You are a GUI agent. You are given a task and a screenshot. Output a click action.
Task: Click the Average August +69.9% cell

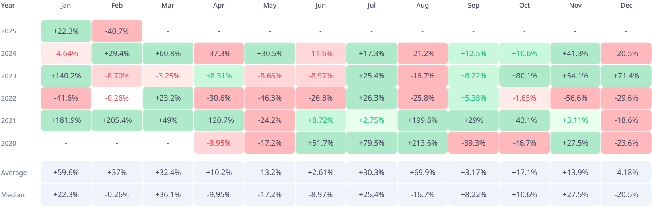point(422,172)
